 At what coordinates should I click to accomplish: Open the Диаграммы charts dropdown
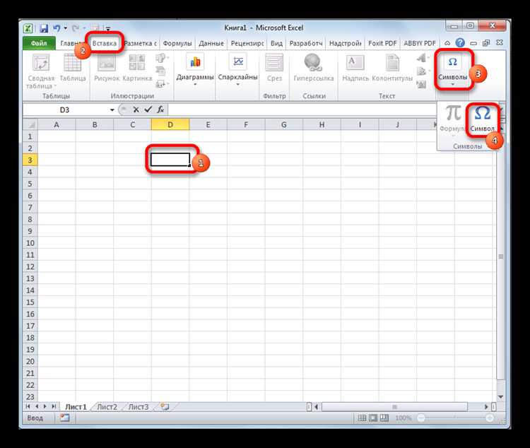[x=195, y=70]
